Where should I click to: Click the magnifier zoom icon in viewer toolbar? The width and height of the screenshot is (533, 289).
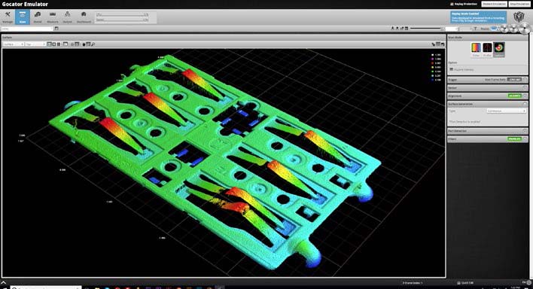(93, 44)
